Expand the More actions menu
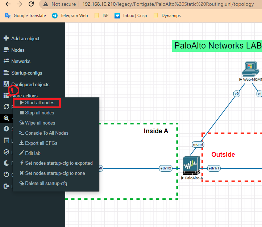The image size is (262, 227). [24, 96]
